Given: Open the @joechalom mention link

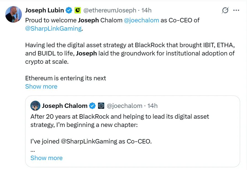Looking at the screenshot, I should [x=142, y=20].
